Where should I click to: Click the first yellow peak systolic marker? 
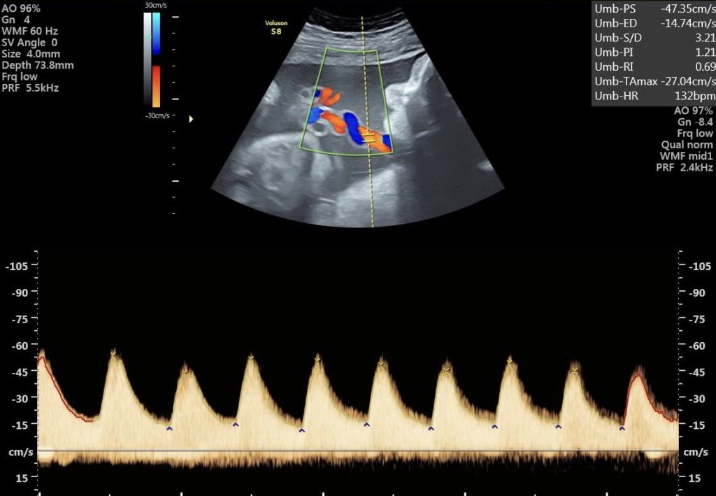pos(113,355)
